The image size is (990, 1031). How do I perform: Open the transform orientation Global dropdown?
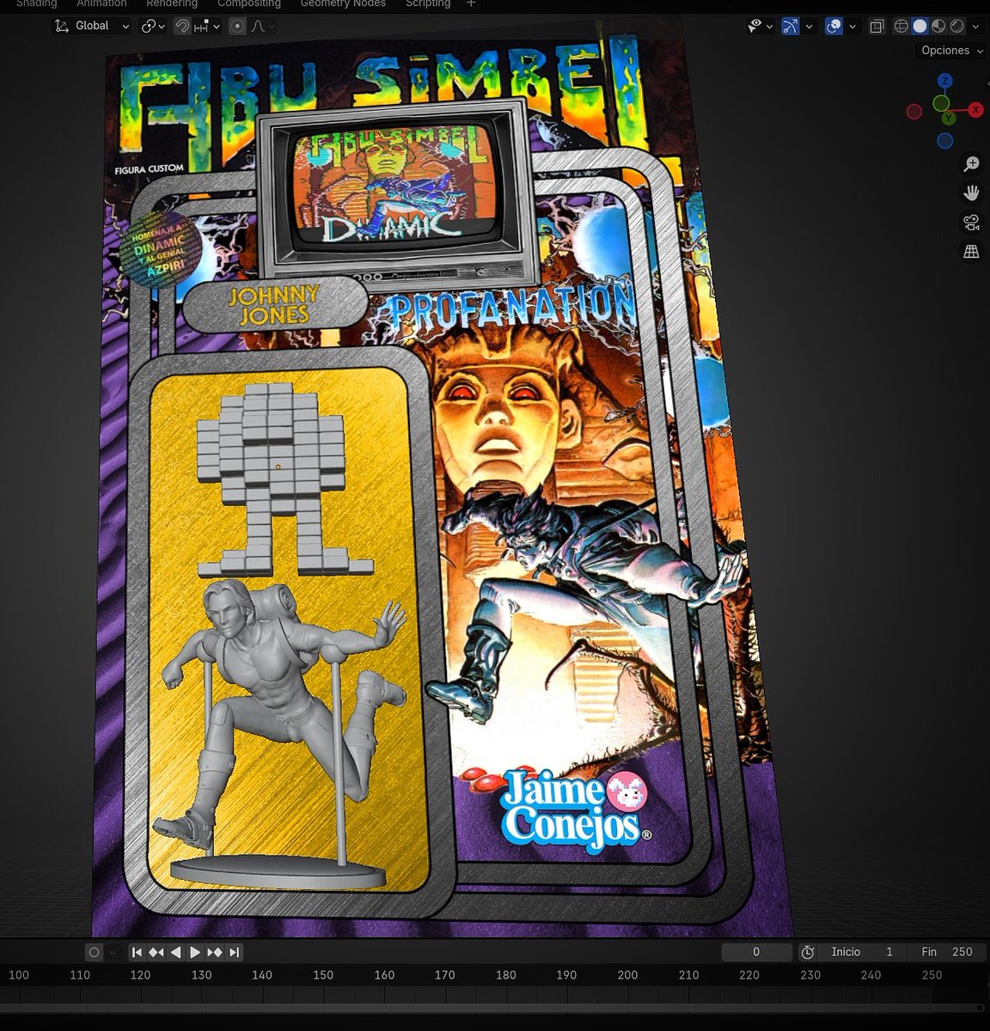pyautogui.click(x=92, y=26)
